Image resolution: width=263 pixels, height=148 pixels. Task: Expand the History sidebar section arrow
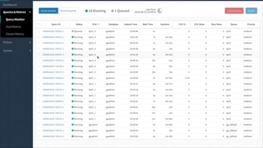pyautogui.click(x=30, y=42)
